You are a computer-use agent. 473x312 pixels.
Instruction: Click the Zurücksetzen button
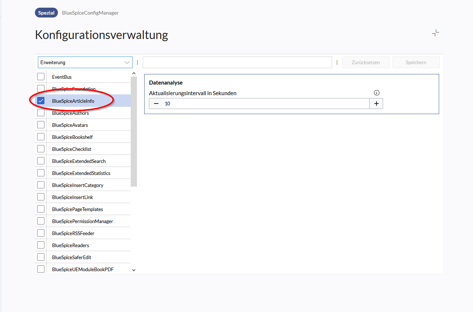pyautogui.click(x=366, y=62)
